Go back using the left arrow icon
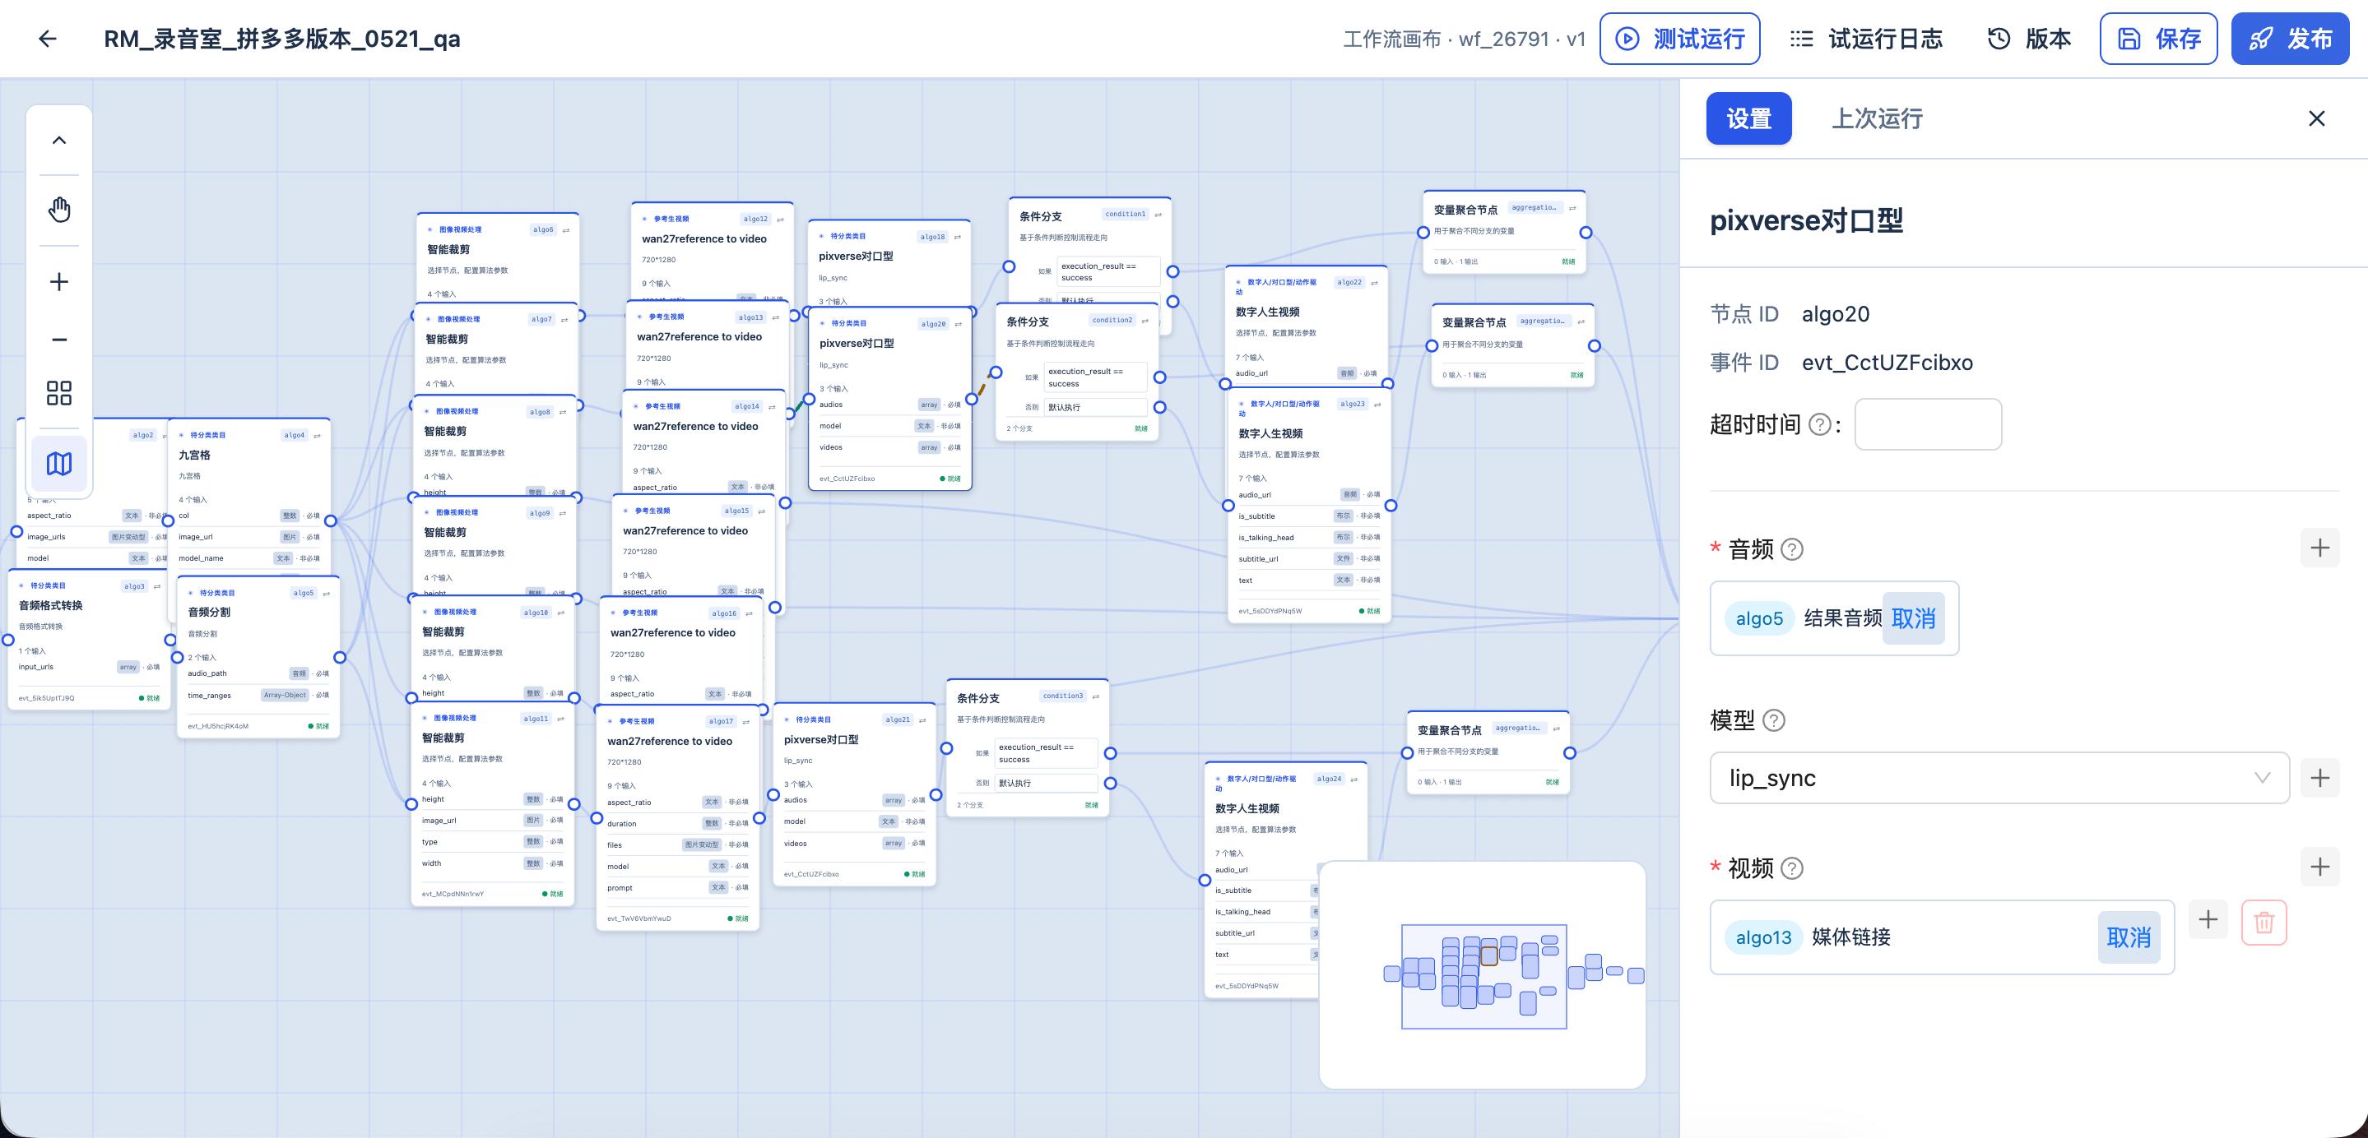2368x1138 pixels. [48, 39]
